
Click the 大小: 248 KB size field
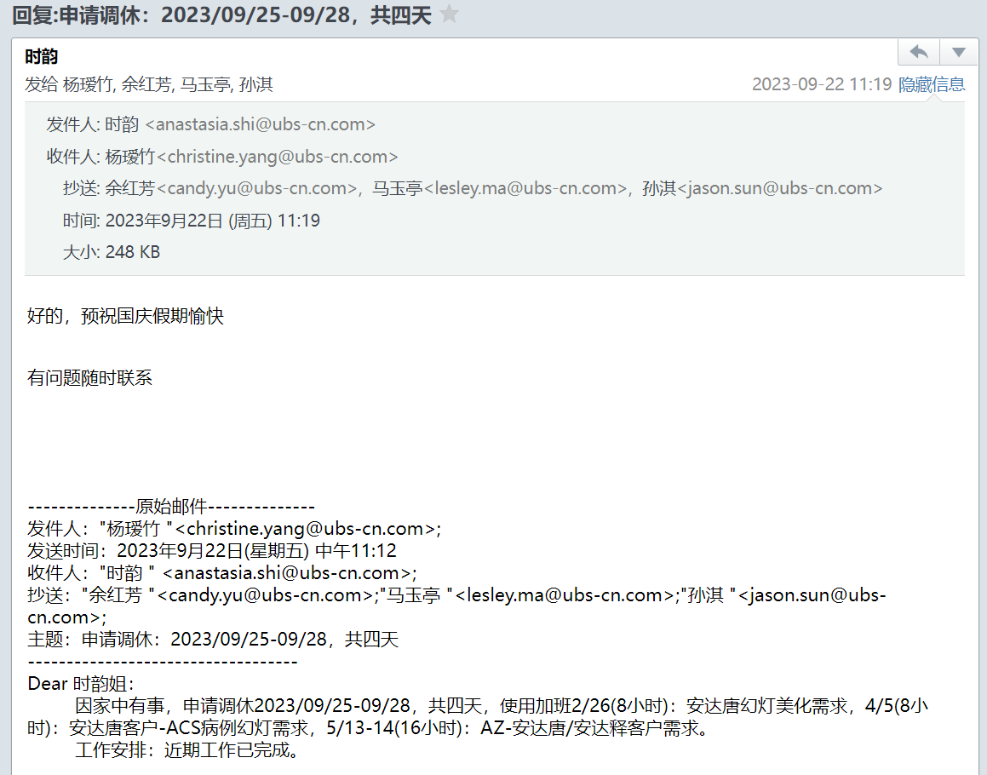pyautogui.click(x=112, y=252)
